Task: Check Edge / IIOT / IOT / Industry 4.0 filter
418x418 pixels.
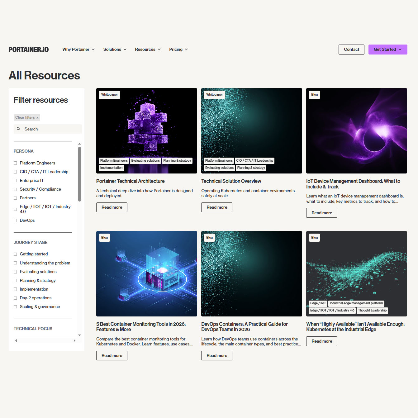Action: [x=15, y=209]
